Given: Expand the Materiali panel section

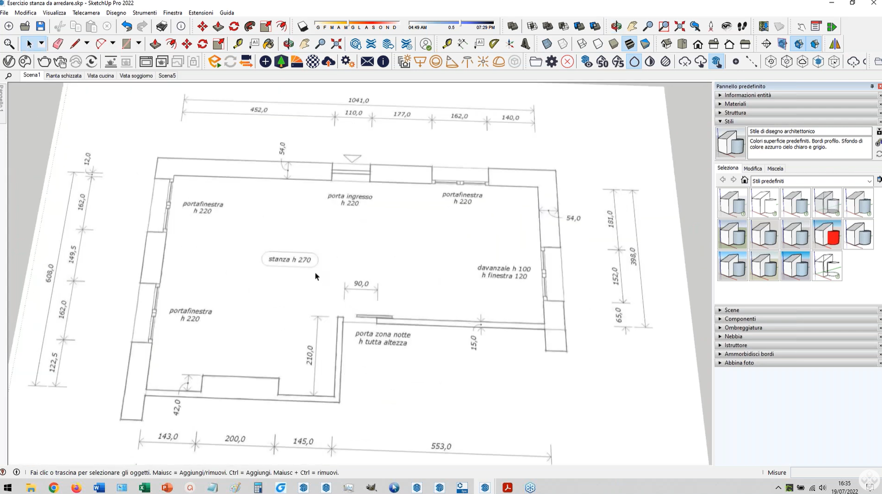Looking at the screenshot, I should [735, 104].
